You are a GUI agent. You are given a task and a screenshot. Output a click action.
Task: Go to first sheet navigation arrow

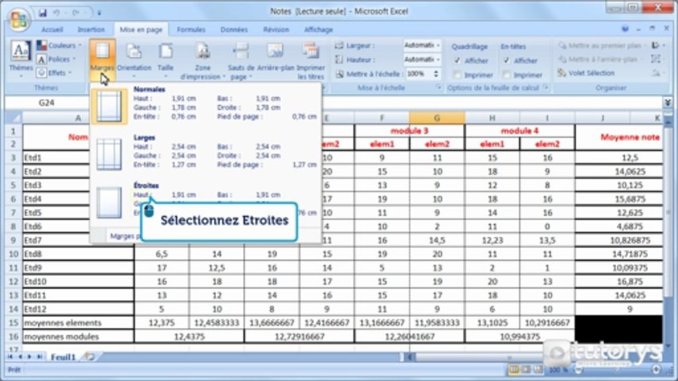pyautogui.click(x=10, y=357)
